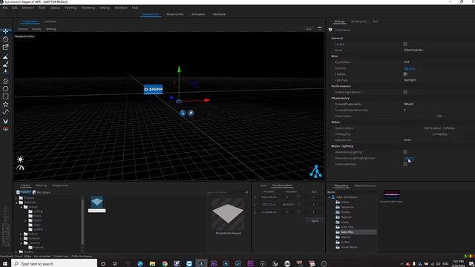Screen dimensions: 475x267
Task: Click the Windows Start button
Action: click(x=5, y=264)
